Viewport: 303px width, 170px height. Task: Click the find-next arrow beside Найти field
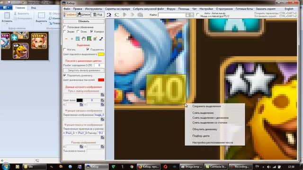(x=187, y=15)
